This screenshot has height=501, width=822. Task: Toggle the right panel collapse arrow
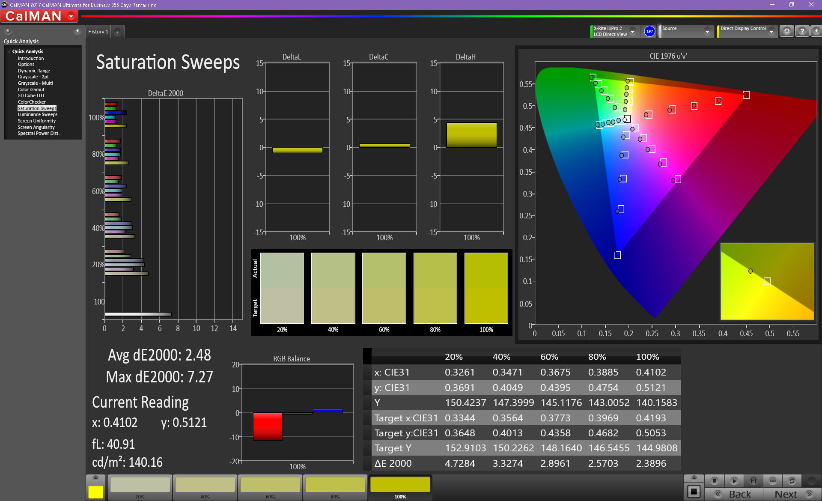tap(816, 31)
